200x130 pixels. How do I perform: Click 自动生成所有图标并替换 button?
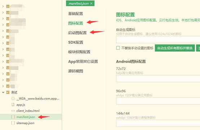point(175,48)
